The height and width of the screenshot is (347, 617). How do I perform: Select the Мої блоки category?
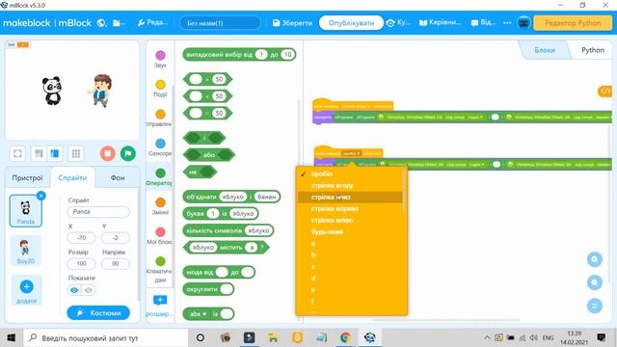coord(160,236)
